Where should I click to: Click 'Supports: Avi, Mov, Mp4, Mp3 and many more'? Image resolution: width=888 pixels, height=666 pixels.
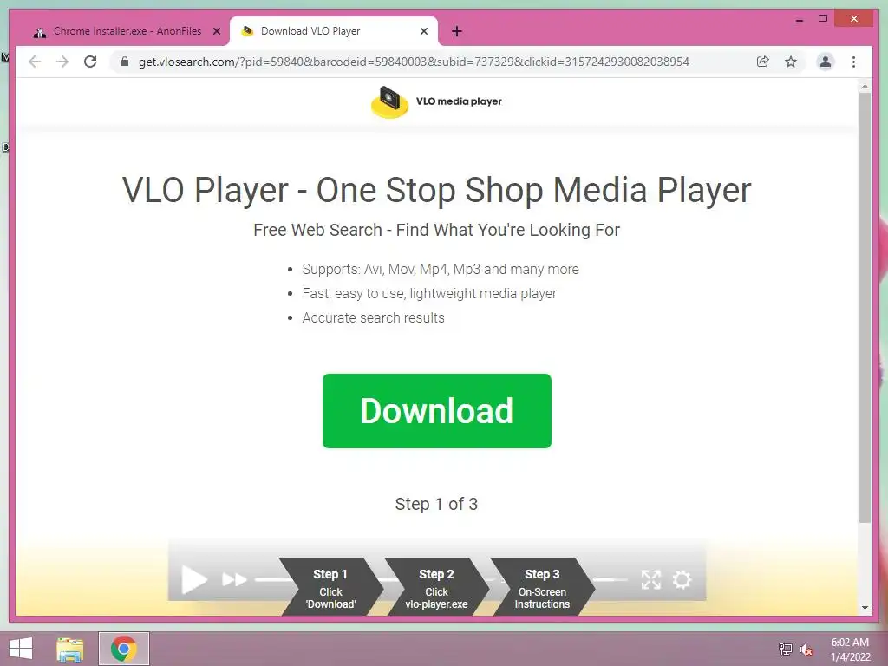coord(441,269)
